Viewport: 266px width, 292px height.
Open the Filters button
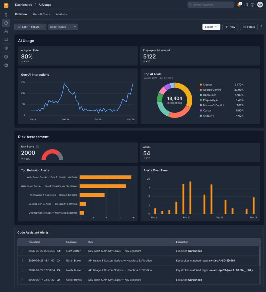click(249, 27)
